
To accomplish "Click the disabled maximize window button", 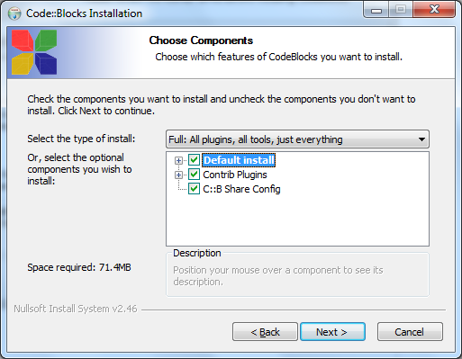I will [x=401, y=10].
